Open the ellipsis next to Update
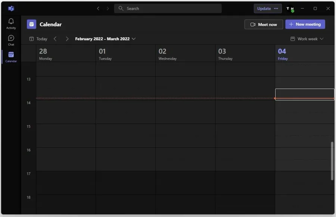Image resolution: width=336 pixels, height=217 pixels. 276,8
